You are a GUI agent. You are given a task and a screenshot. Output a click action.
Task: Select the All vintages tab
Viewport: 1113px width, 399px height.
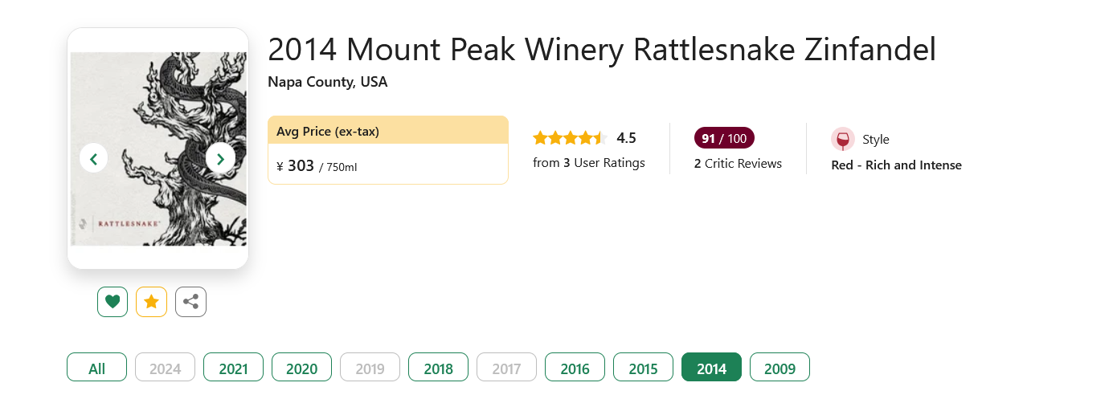coord(96,368)
